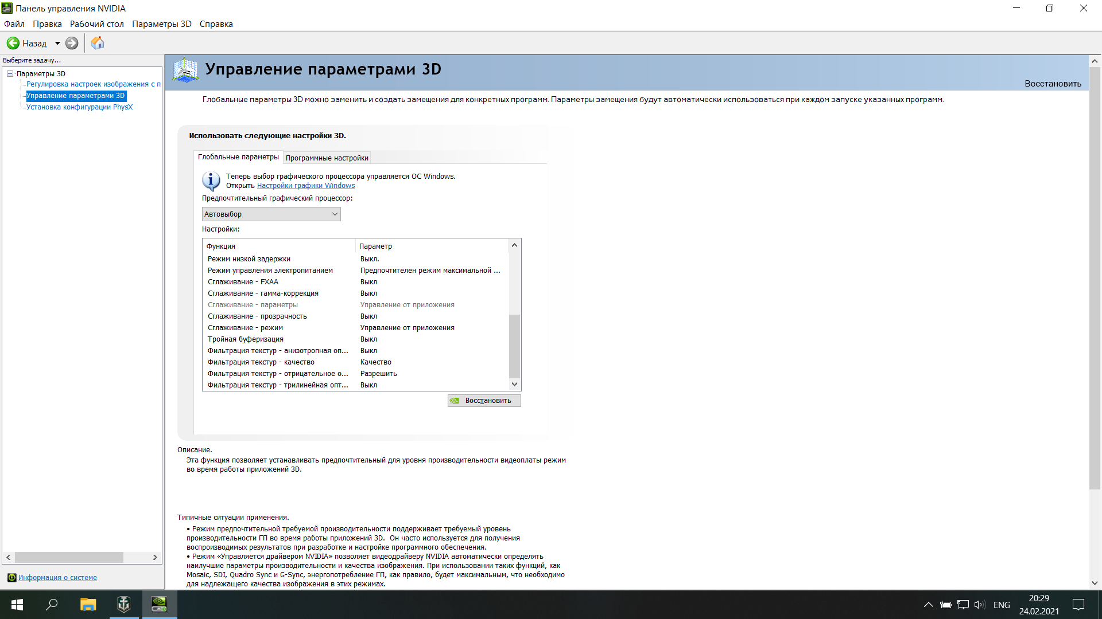Image resolution: width=1102 pixels, height=619 pixels.
Task: Click the Forward arrow icon in toolbar
Action: point(72,43)
